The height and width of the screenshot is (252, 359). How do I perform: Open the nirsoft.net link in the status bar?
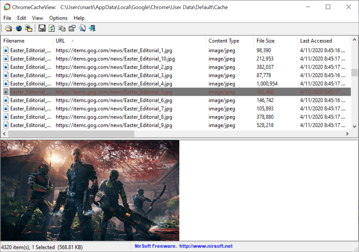point(206,246)
